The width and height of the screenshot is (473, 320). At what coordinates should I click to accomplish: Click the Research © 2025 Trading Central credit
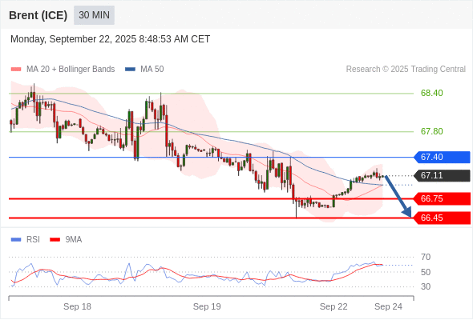[406, 70]
